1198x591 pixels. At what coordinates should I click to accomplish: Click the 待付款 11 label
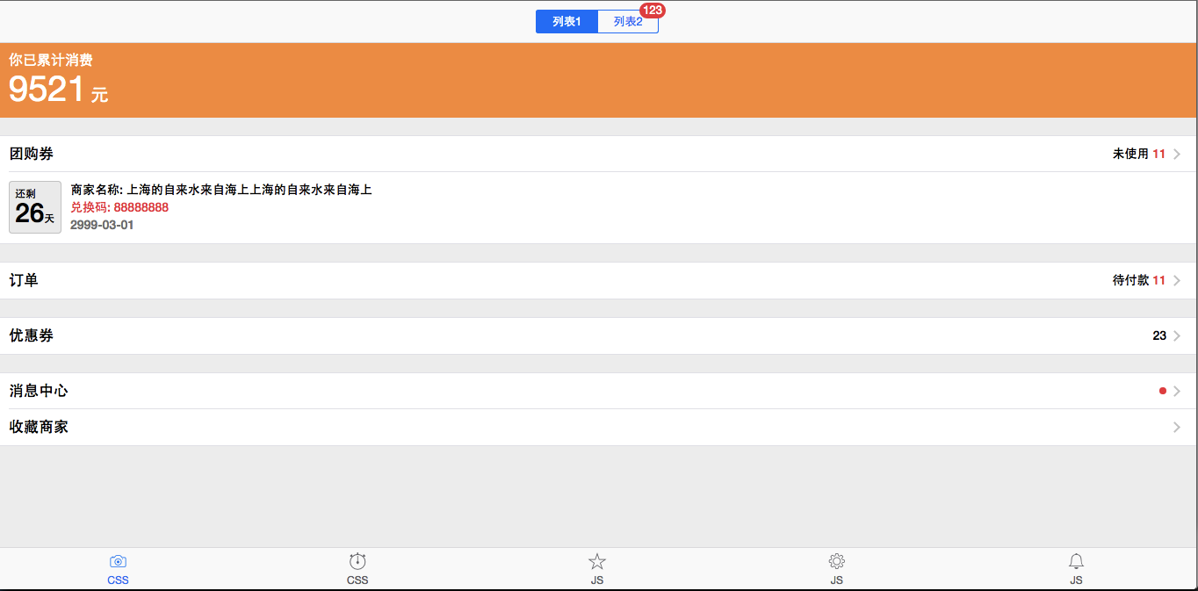[1138, 280]
